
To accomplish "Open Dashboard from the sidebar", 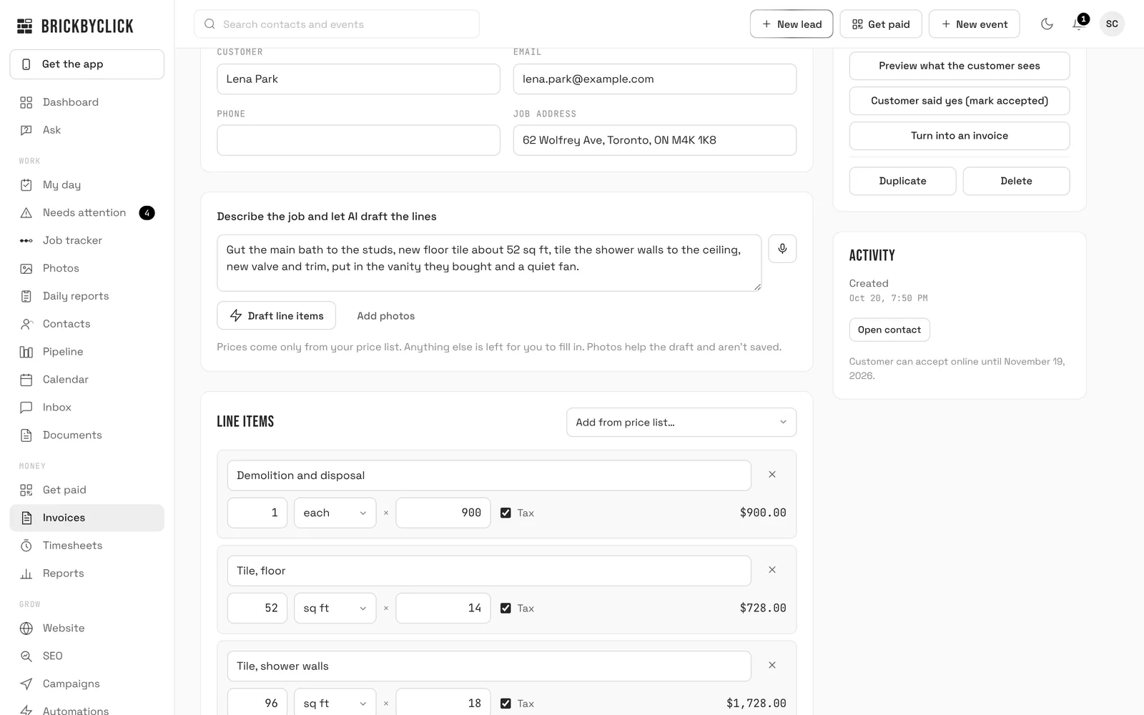I will coord(87,102).
